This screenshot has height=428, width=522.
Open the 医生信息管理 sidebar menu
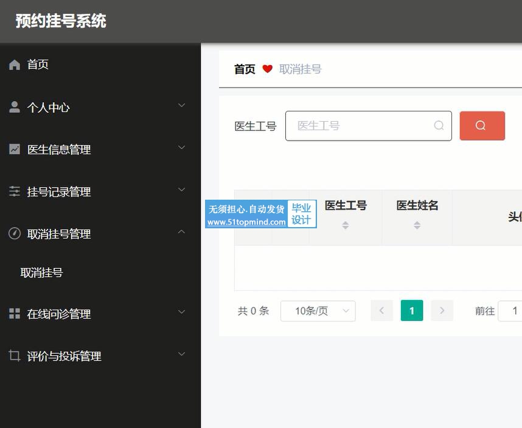pos(100,149)
